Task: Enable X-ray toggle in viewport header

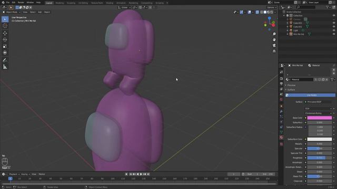Action: [x=257, y=12]
